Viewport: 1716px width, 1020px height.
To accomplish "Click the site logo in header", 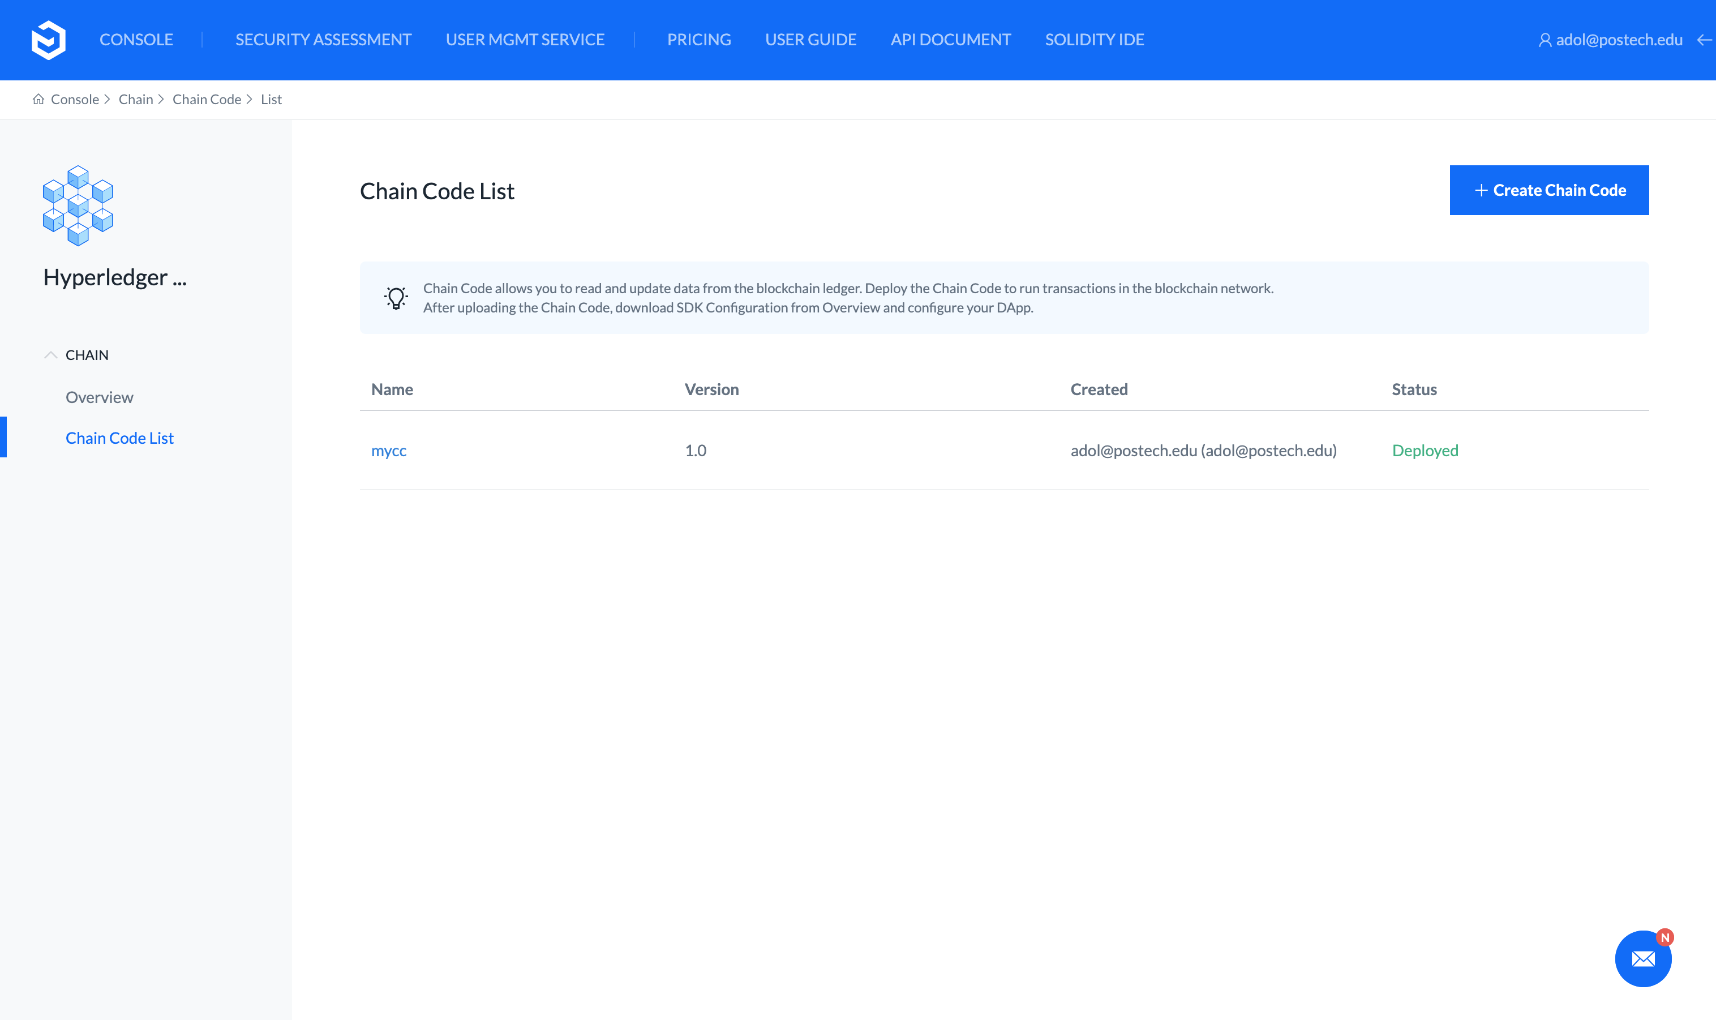I will pyautogui.click(x=48, y=40).
